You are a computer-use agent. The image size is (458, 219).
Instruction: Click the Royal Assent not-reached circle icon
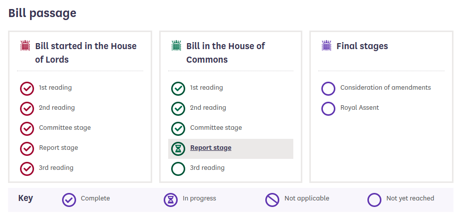328,108
